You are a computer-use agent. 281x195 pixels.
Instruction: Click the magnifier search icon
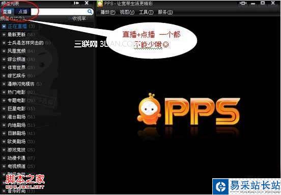tap(90, 12)
